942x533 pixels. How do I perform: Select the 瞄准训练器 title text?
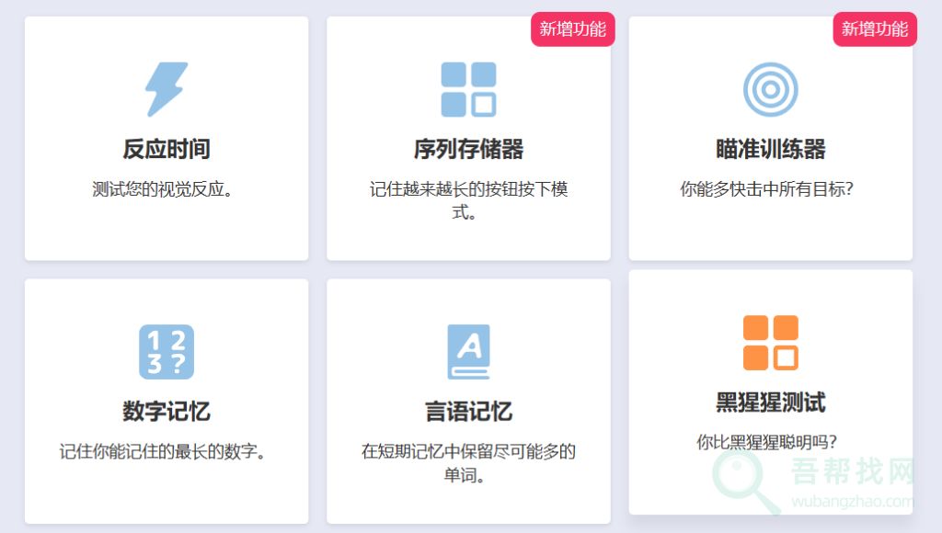point(770,149)
